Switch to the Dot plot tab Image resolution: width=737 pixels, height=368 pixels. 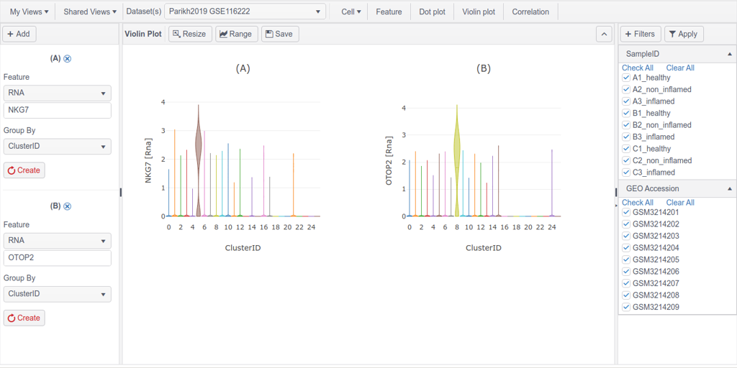point(432,11)
